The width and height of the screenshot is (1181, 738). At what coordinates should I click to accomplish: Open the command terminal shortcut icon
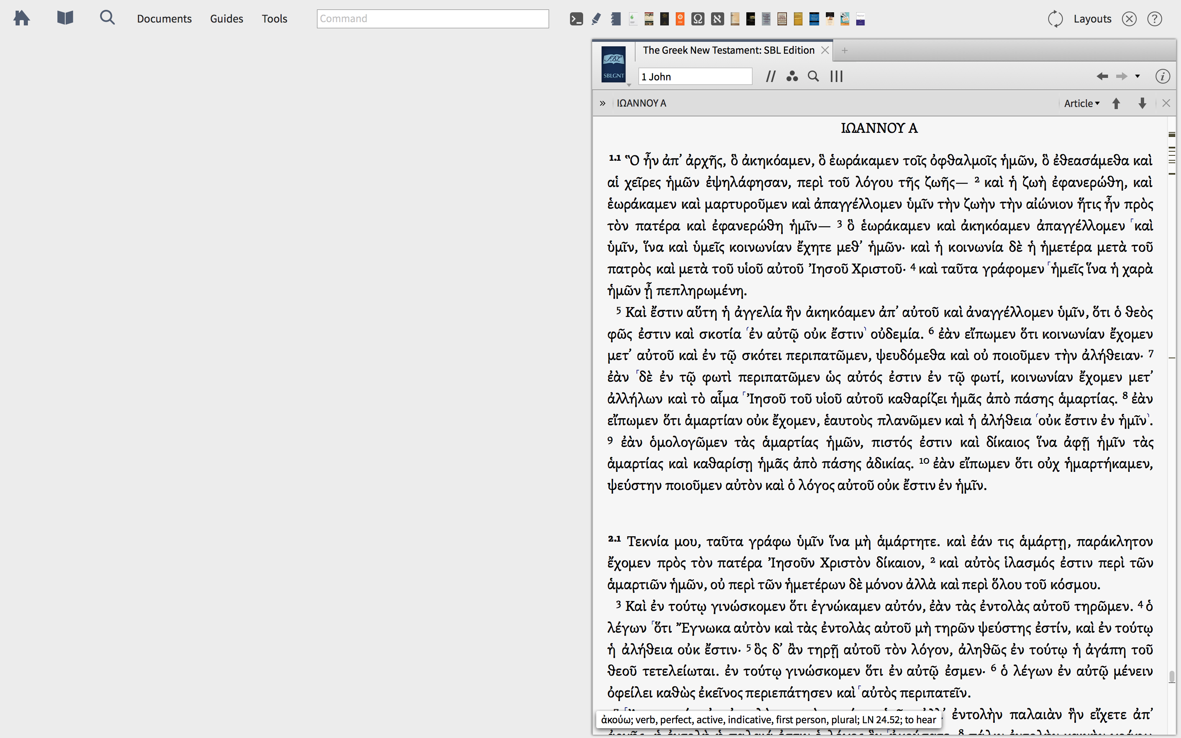click(x=576, y=19)
